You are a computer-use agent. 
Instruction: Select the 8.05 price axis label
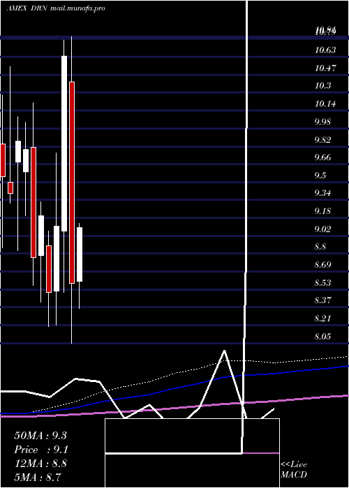click(322, 337)
